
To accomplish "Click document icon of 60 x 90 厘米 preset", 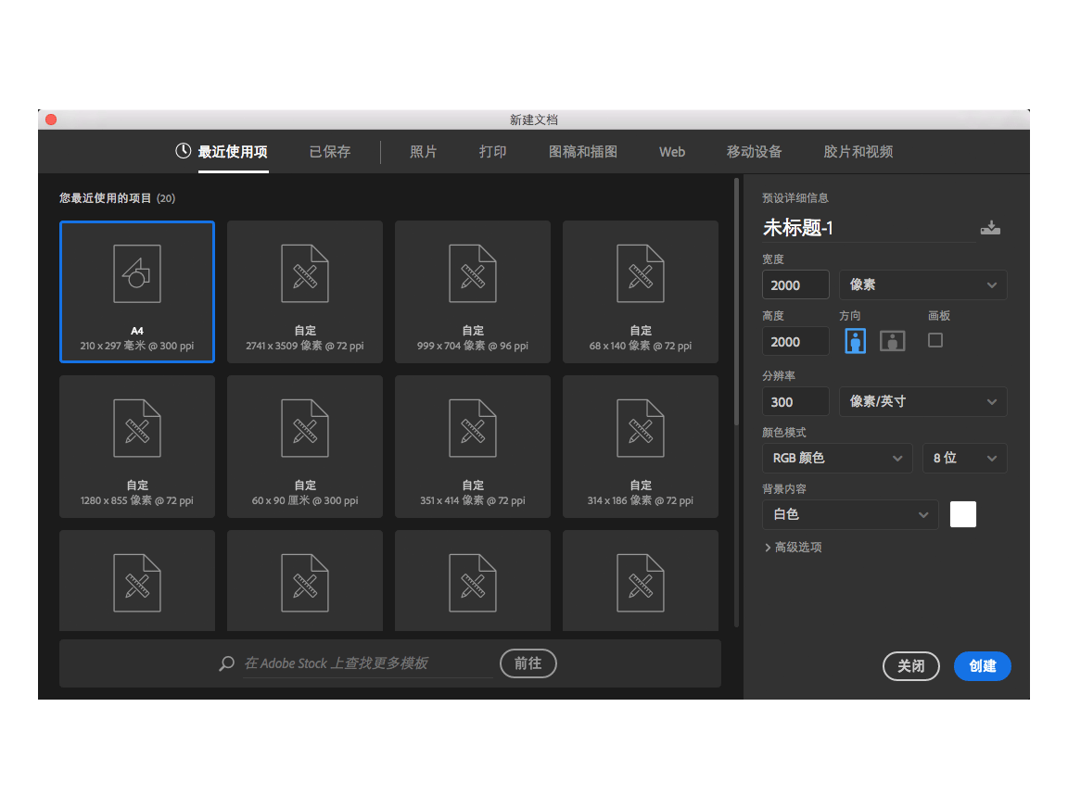I will click(x=304, y=428).
